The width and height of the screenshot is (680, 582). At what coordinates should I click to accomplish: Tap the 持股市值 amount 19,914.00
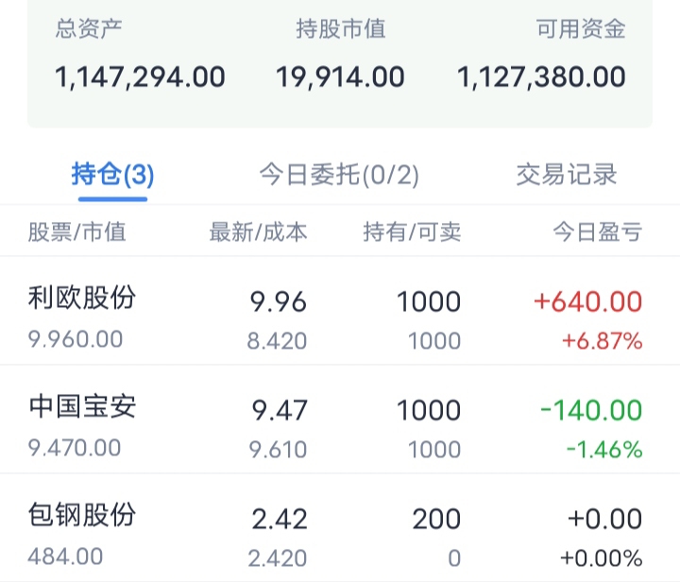340,77
